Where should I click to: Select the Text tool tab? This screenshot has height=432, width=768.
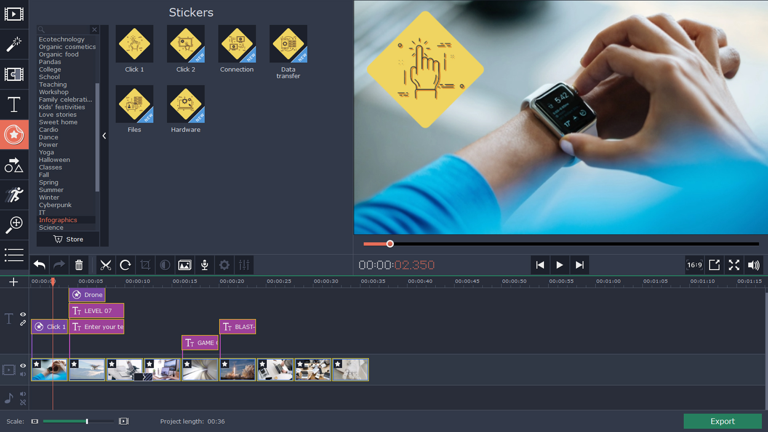tap(14, 104)
